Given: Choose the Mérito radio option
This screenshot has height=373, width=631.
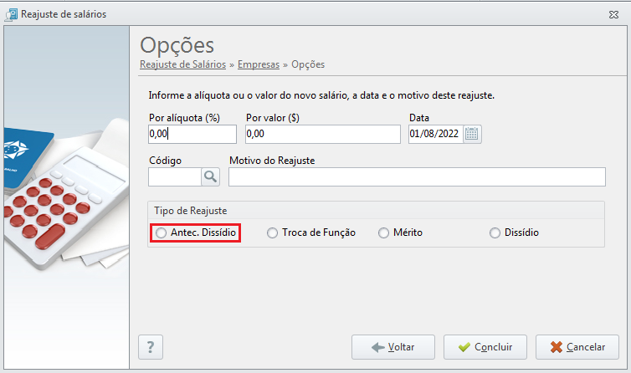Looking at the screenshot, I should click(383, 233).
